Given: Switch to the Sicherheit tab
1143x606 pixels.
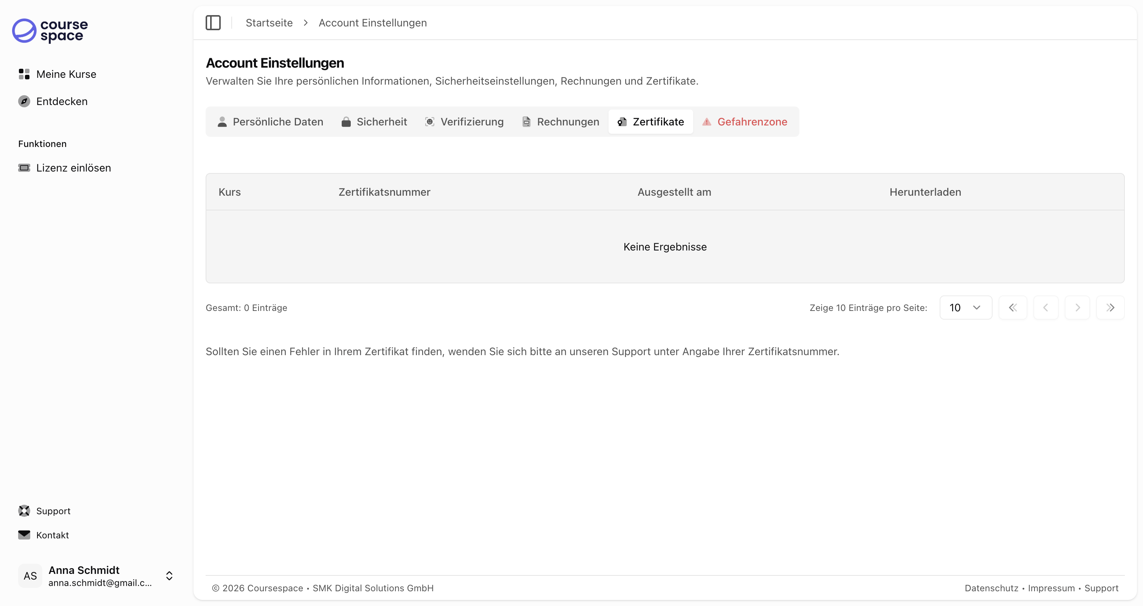Looking at the screenshot, I should 374,122.
